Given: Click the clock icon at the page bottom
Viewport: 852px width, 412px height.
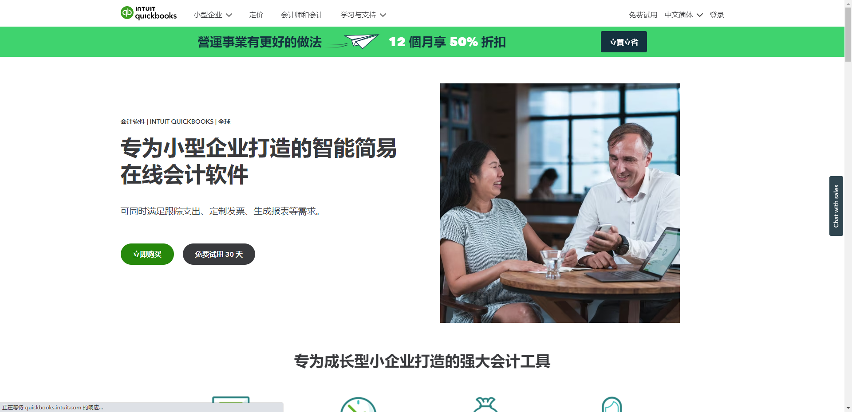Looking at the screenshot, I should coord(358,404).
